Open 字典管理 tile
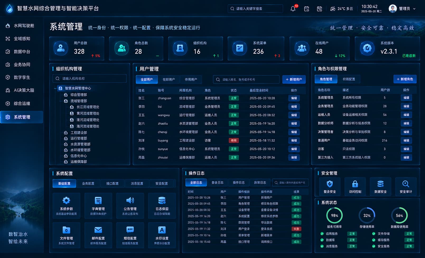Viewport: 425px width, 258px height. (x=98, y=206)
